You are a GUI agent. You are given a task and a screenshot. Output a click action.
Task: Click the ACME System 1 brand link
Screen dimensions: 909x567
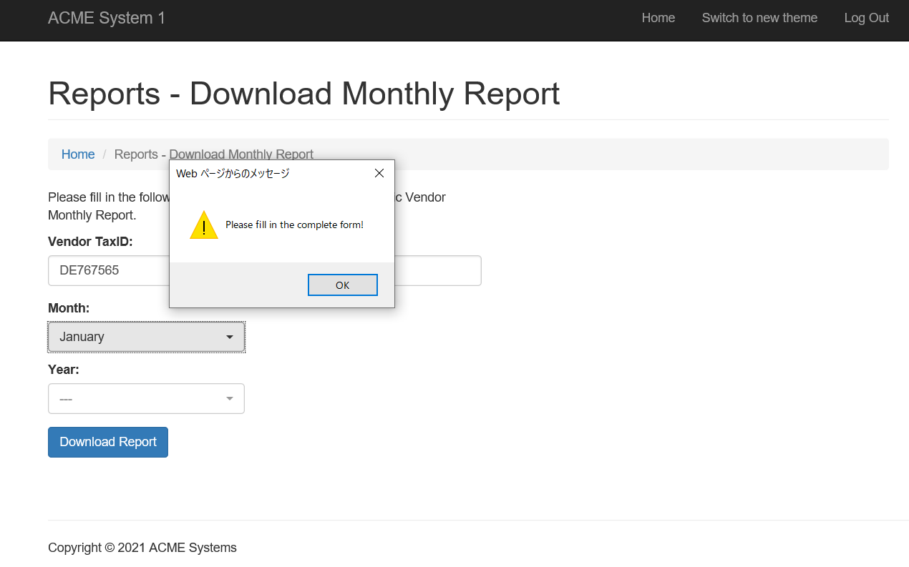tap(107, 18)
